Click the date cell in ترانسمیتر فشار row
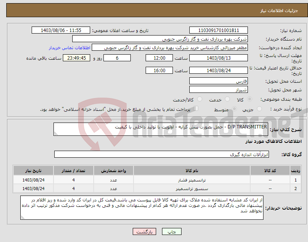Screen dimensions: 308x242 [34, 180]
